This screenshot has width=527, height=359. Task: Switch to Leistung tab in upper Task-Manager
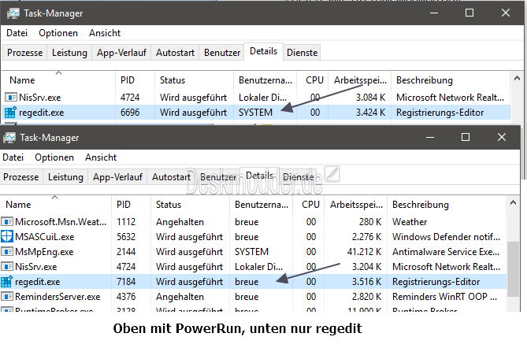click(x=69, y=53)
